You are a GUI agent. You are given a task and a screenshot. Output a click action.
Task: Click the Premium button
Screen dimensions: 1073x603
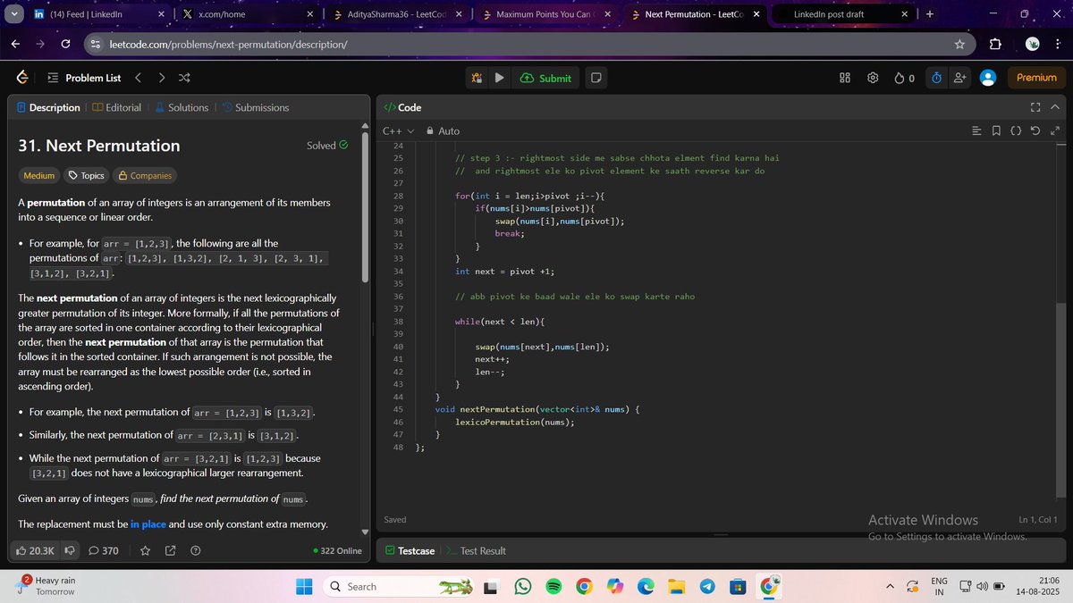click(x=1036, y=78)
